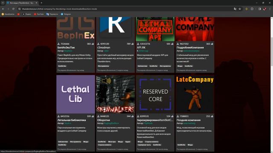Select the Thunderstore mods tab
This screenshot has width=273, height=153.
pyautogui.click(x=22, y=3)
